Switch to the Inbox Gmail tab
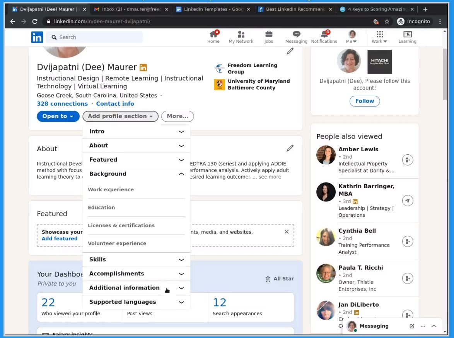Viewport: 454px width, 338px height. pos(131,9)
